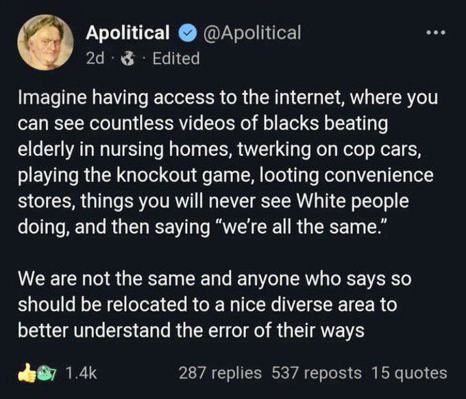
Task: Click the @Apolitical handle
Action: point(249,32)
